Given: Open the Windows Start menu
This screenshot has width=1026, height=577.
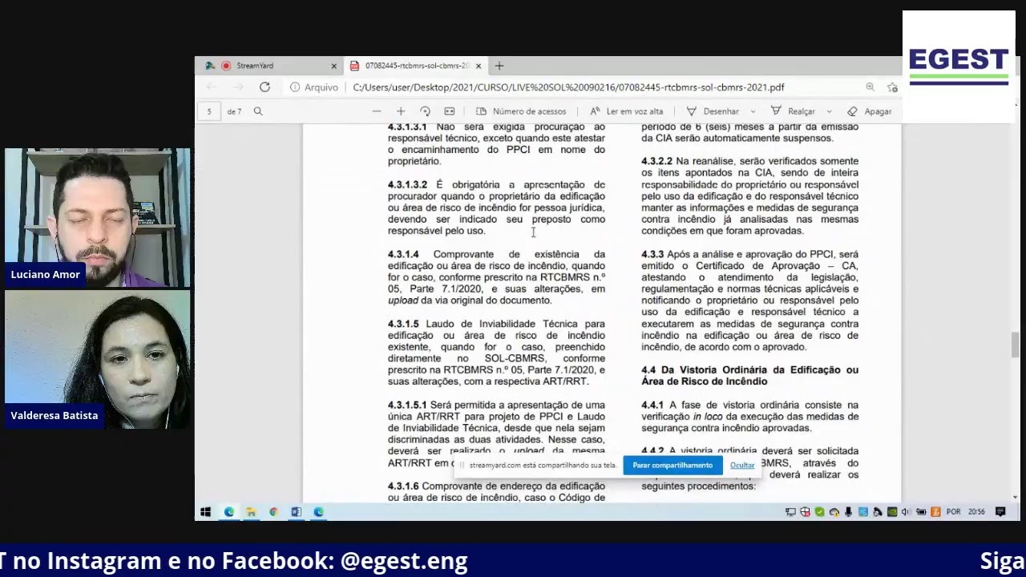Looking at the screenshot, I should click(206, 512).
